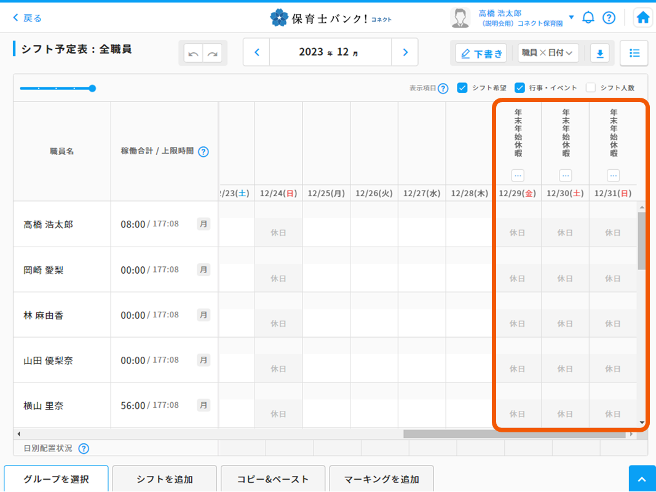The image size is (656, 492).
Task: Select the グループを選択 tab
Action: pos(56,479)
